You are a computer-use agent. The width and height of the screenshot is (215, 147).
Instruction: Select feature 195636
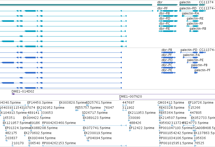click(200, 138)
